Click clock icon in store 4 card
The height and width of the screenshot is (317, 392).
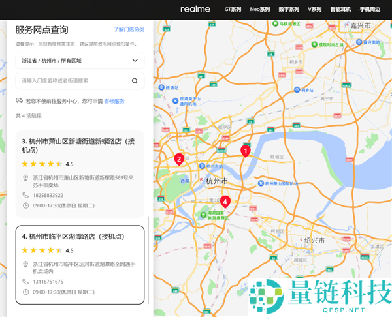25,292
